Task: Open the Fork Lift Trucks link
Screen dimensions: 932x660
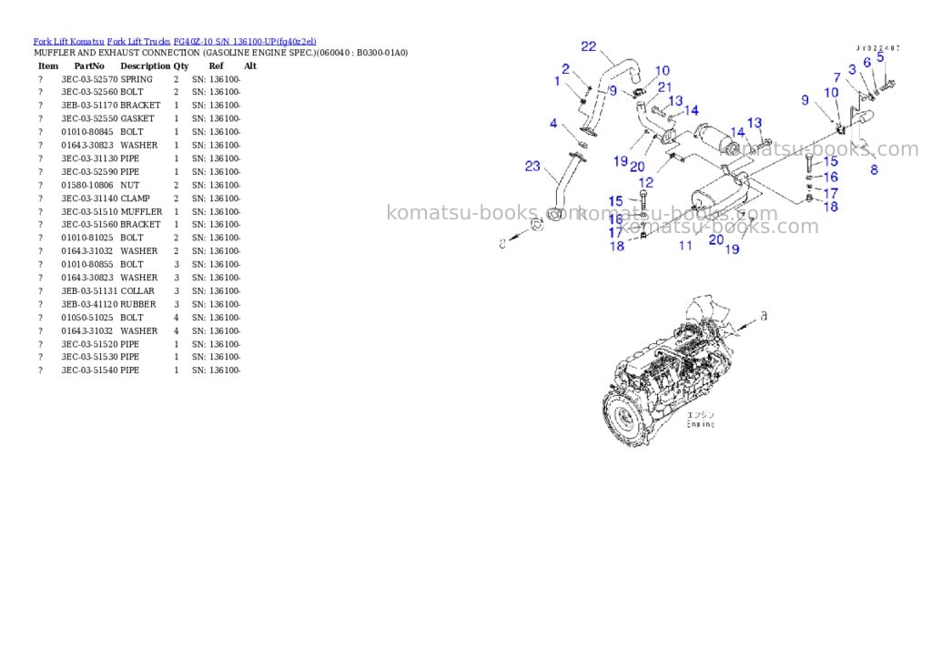Action: point(138,42)
